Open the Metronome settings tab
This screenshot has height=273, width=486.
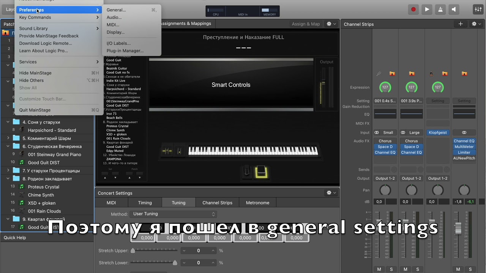click(x=257, y=203)
